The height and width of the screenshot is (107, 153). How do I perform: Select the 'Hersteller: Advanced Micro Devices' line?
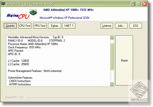pyautogui.click(x=28, y=37)
